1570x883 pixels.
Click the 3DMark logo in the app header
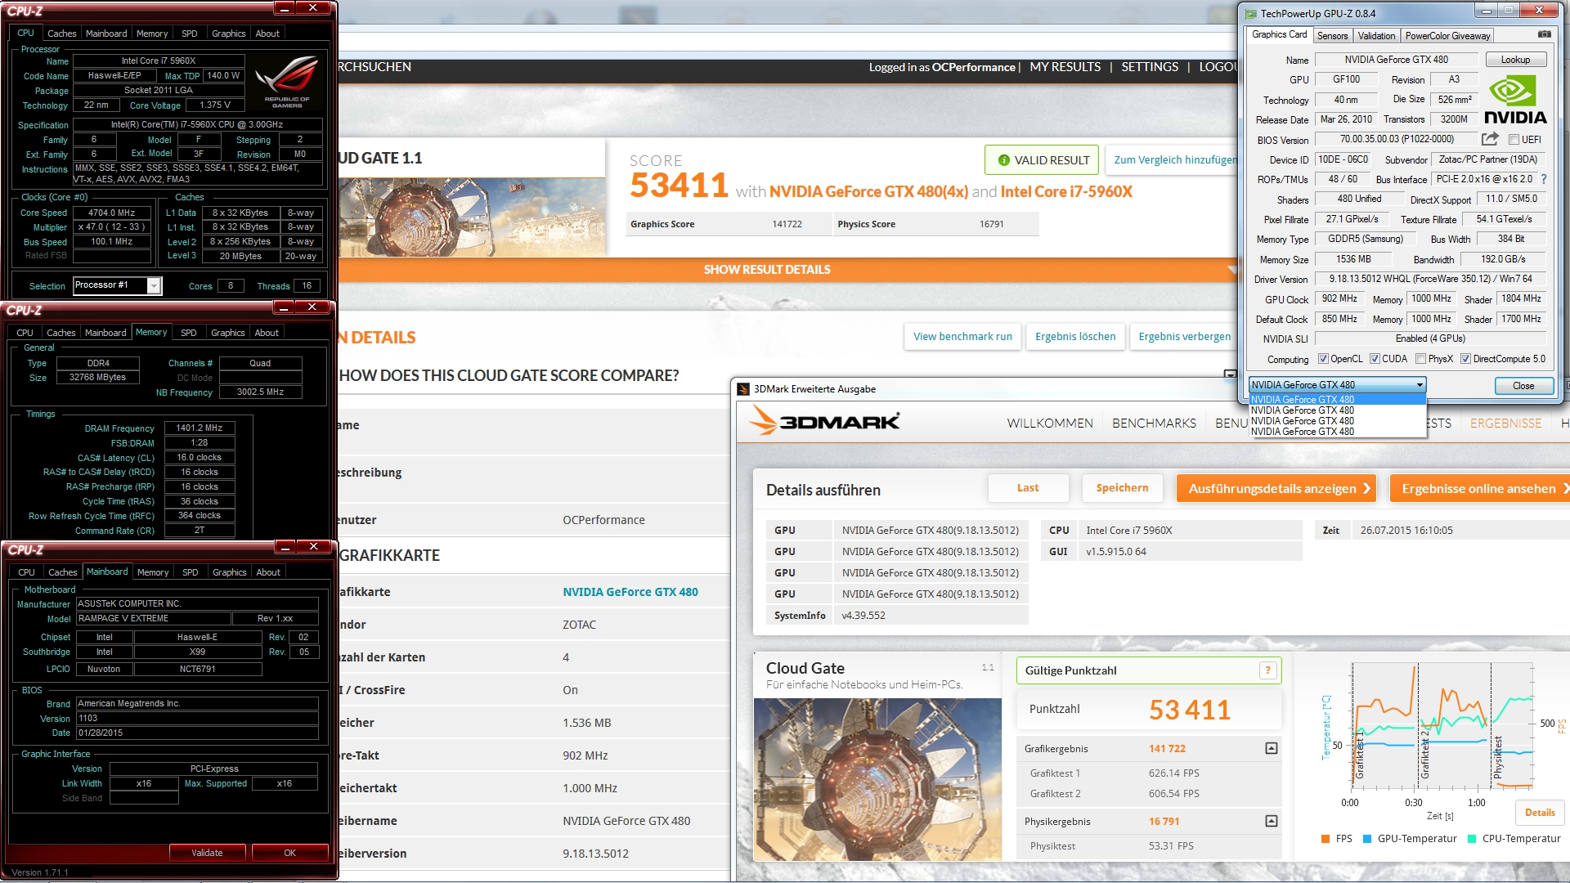click(x=825, y=421)
